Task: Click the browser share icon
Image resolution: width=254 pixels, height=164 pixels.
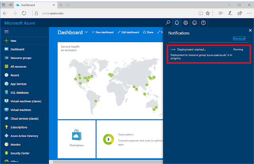Action: 240,13
